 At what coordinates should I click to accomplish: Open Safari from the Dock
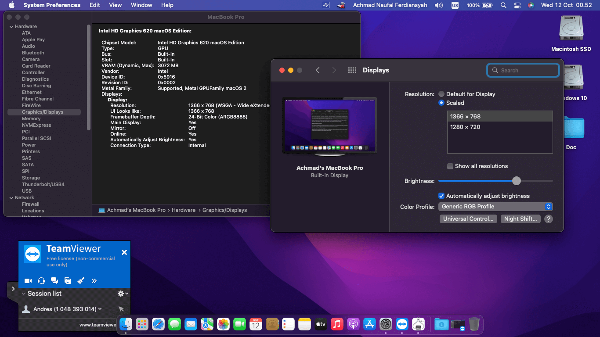[x=158, y=324]
